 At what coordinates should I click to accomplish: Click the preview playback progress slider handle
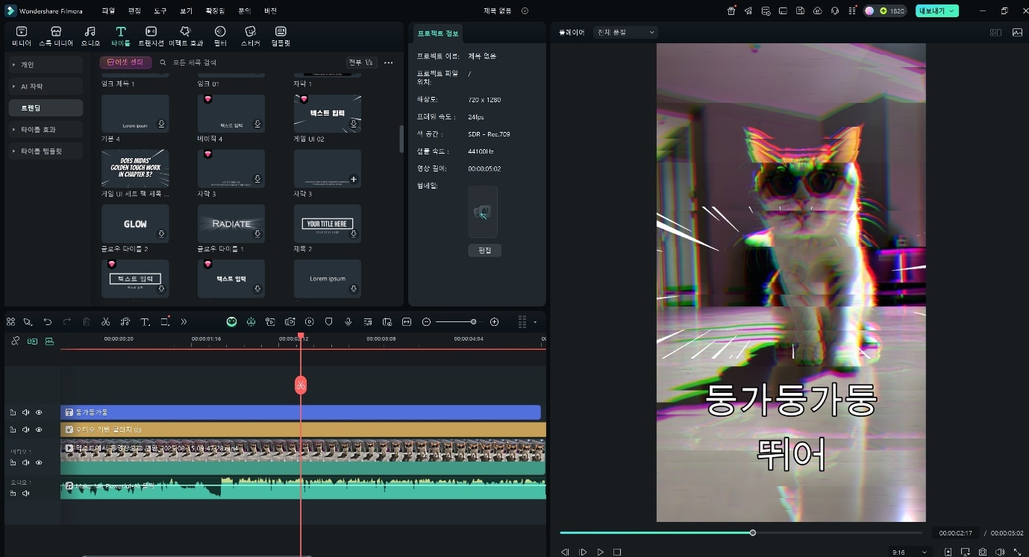point(753,532)
